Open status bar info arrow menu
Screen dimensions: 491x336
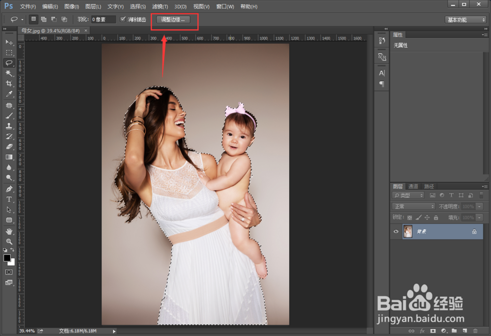click(x=114, y=331)
